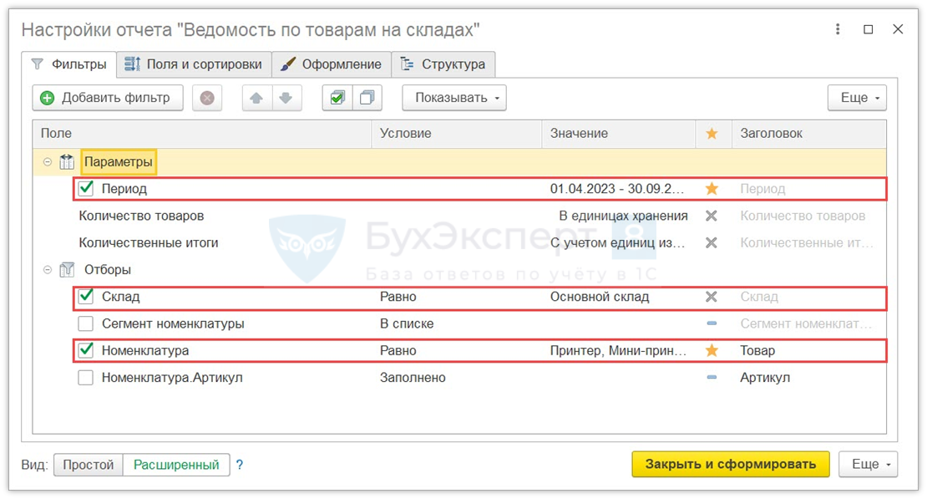Click the green plus icon on Добавить фильтр
927x499 pixels.
(48, 98)
